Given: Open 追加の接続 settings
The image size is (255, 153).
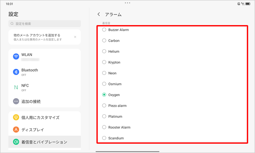Looking at the screenshot, I should [x=45, y=101].
